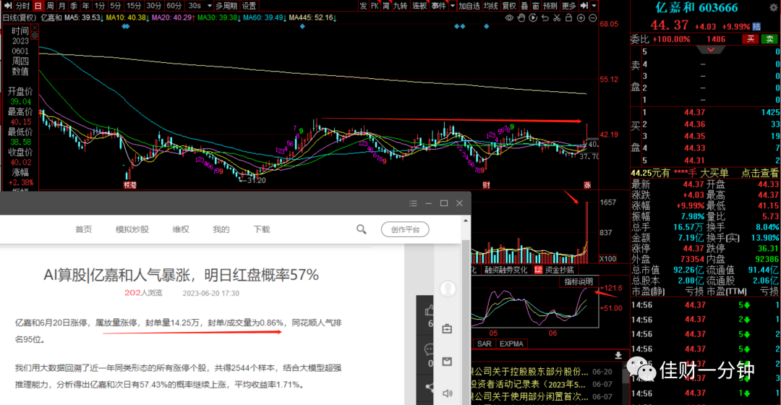Screen dimensions: 781x405
Task: Toggle the chart lock icon
Action: (569, 18)
